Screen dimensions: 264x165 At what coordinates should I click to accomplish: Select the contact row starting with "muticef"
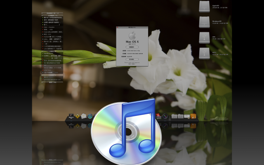click(x=52, y=37)
